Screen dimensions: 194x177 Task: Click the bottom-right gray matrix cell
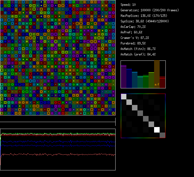click(x=162, y=135)
